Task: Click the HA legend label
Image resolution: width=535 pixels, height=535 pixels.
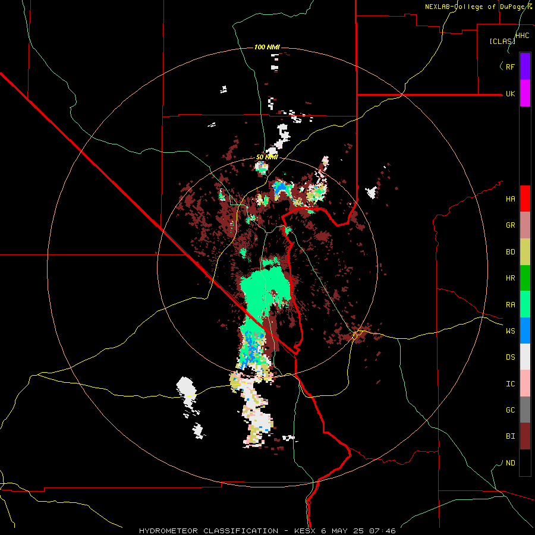Action: pos(511,199)
